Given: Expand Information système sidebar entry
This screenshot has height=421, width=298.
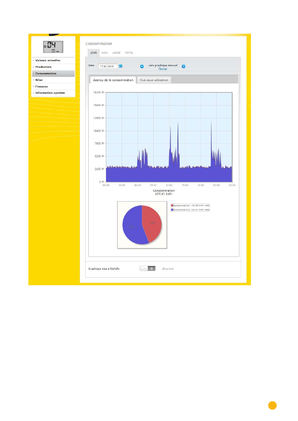Looking at the screenshot, I should coord(53,93).
